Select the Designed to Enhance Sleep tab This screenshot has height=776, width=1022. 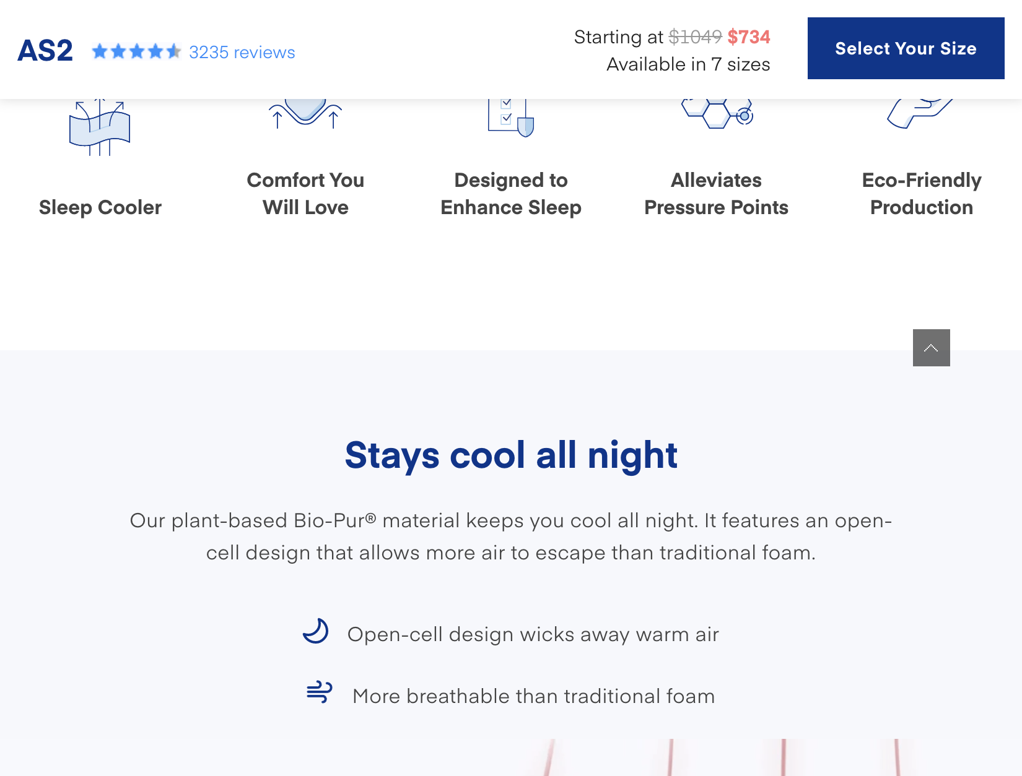pos(511,194)
